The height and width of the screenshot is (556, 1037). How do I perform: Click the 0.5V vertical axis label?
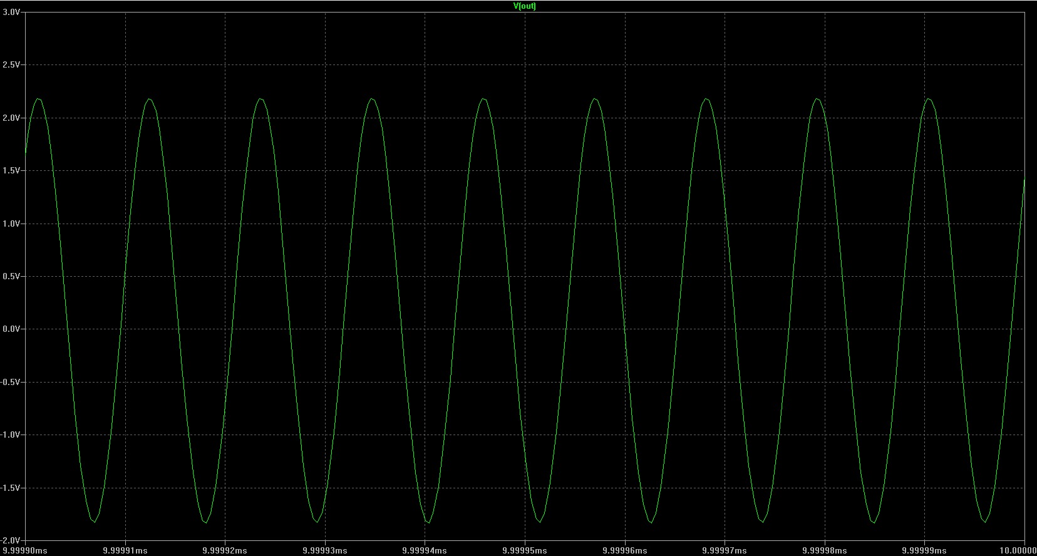coord(11,276)
